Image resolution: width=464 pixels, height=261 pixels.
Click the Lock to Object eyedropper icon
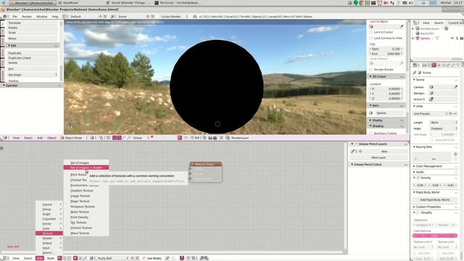[402, 27]
